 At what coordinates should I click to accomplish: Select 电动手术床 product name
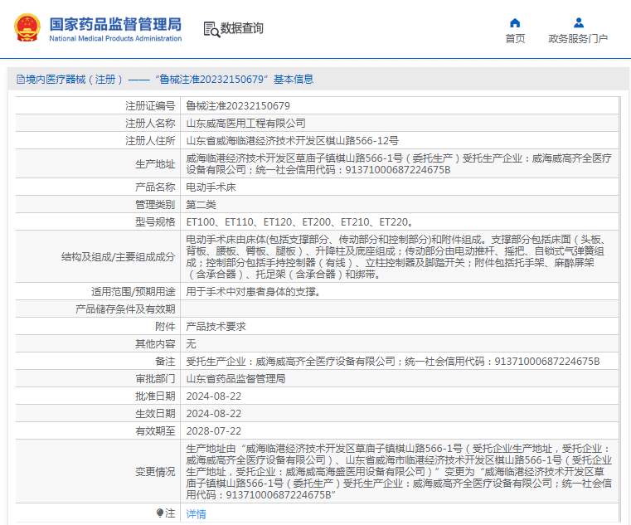click(211, 187)
